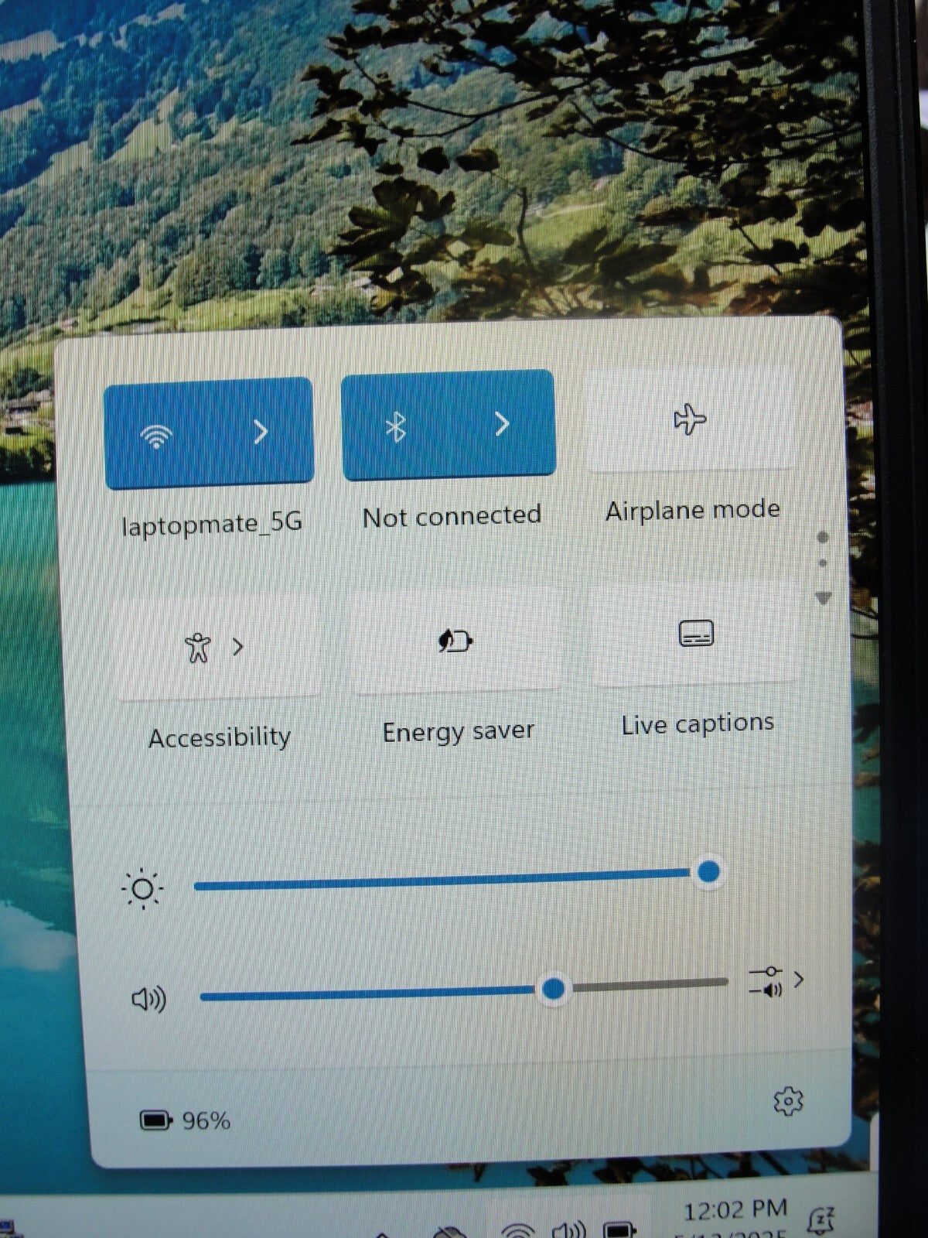Expand the Wi-Fi networks list chevron
Viewport: 928px width, 1238px height.
tap(261, 433)
